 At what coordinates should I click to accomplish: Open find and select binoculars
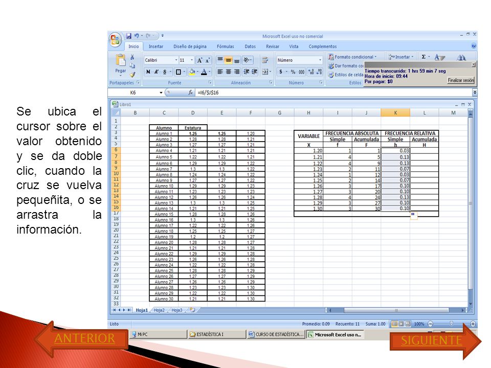(461, 57)
